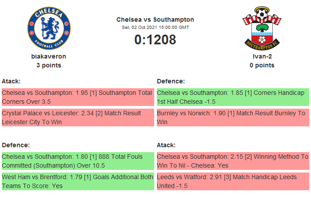Viewport: 311px width, 204px height.
Task: Click the match date and time text
Action: (x=155, y=27)
